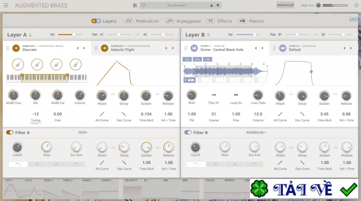The image size is (361, 201).
Task: Go to next Sampler 2 Galactic Flight preset
Action: tap(173, 48)
